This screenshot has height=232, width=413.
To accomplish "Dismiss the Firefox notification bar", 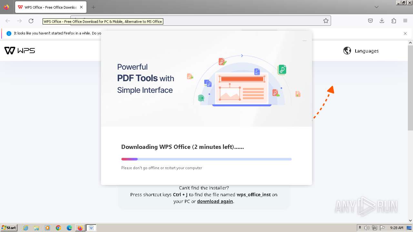I will pos(405,33).
